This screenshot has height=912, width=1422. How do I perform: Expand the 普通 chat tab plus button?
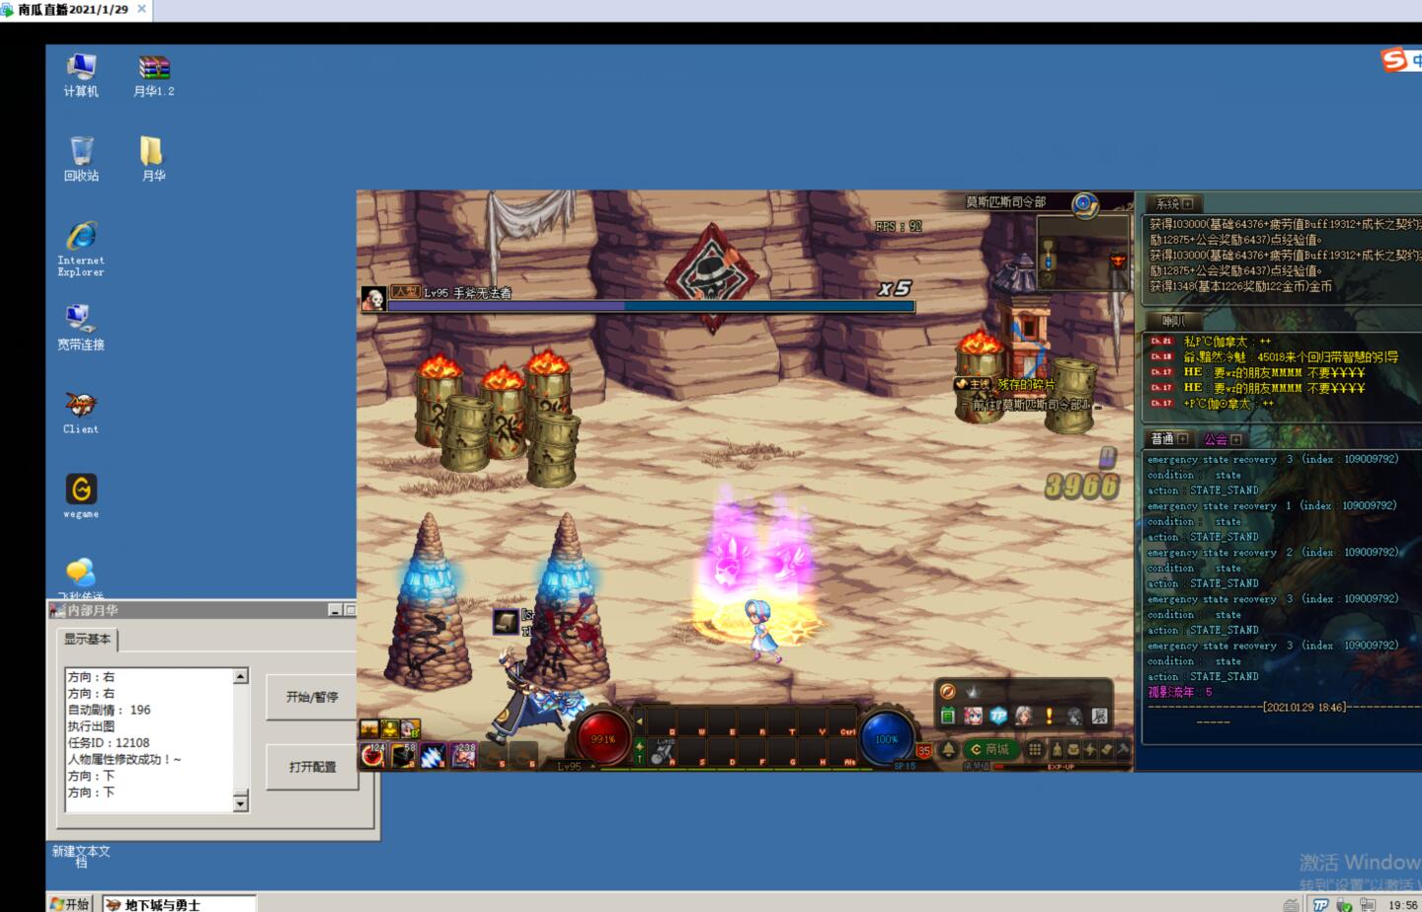(x=1182, y=439)
